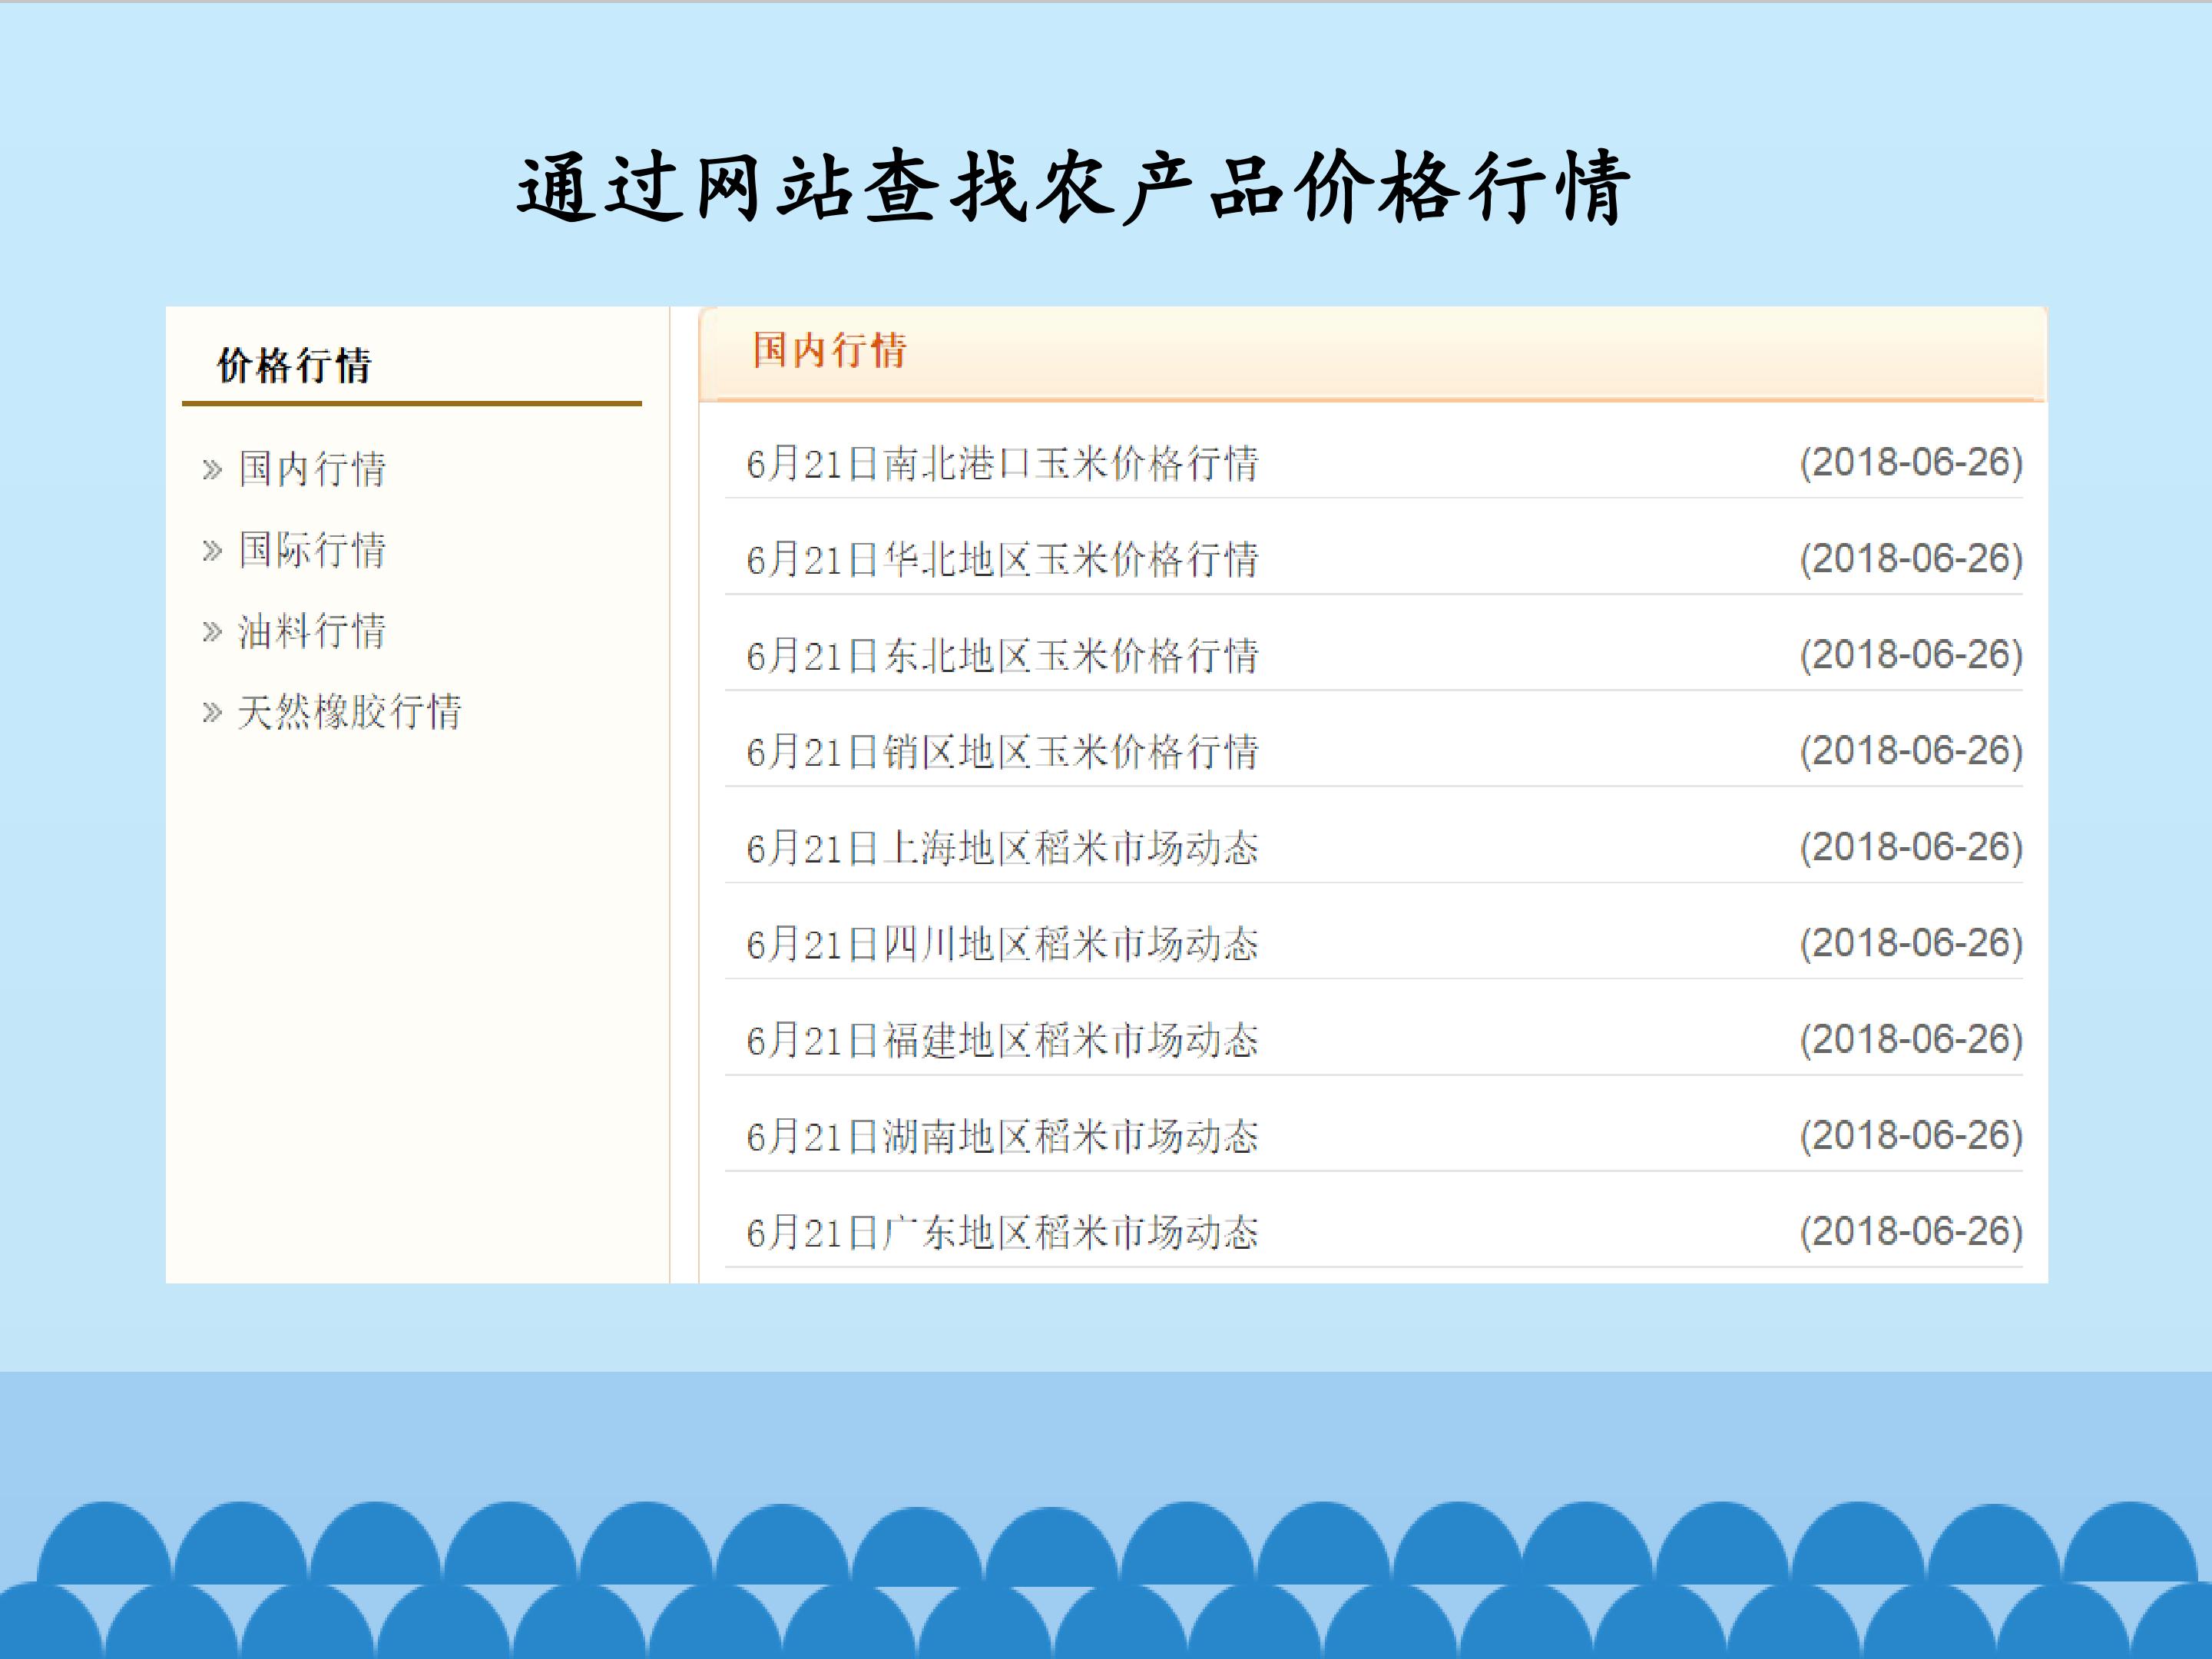Click the date beside 销区地区玉米价格行情
This screenshot has height=1659, width=2212.
coord(1912,751)
